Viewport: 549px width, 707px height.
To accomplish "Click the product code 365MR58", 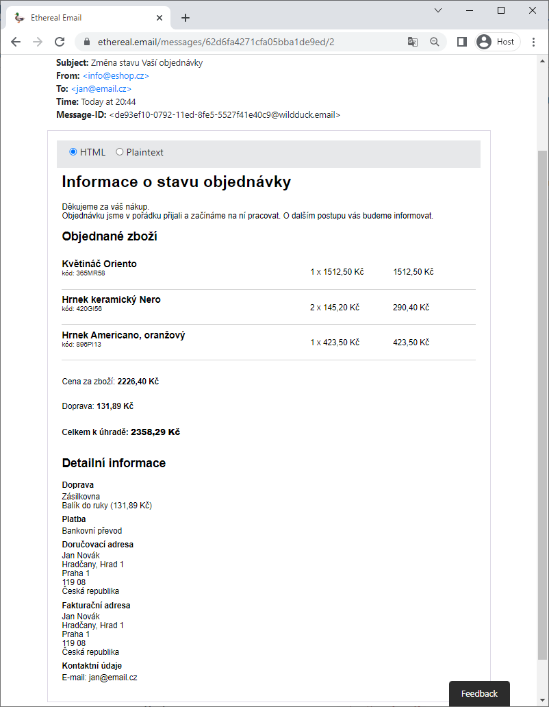I will (90, 273).
